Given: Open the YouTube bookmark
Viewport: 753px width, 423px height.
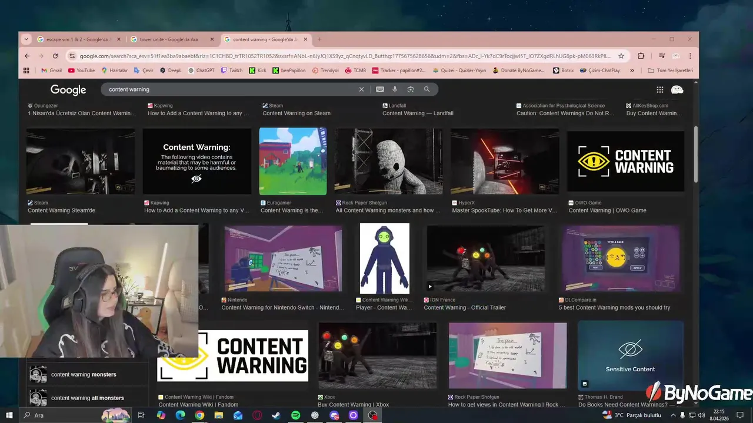Looking at the screenshot, I should click(x=81, y=70).
